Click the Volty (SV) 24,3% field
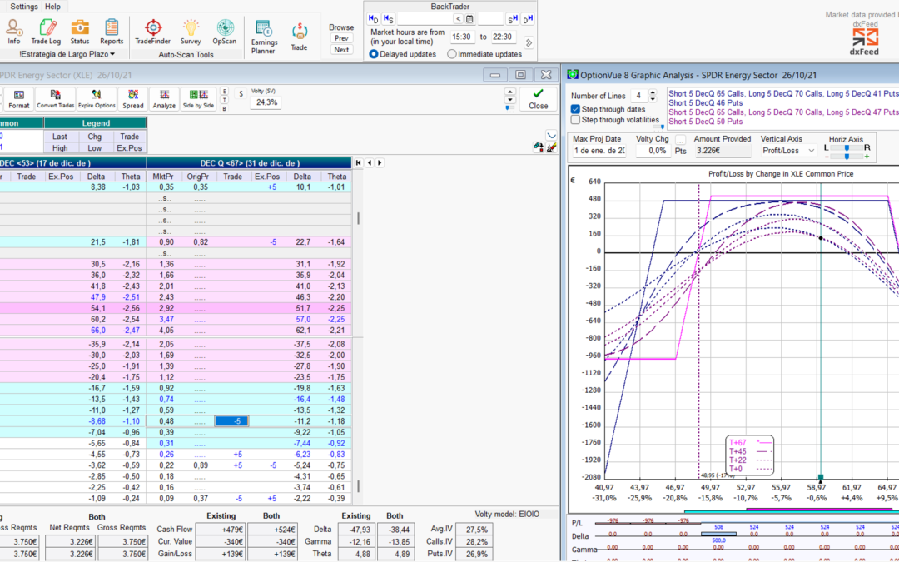This screenshot has height=562, width=899. tap(266, 102)
